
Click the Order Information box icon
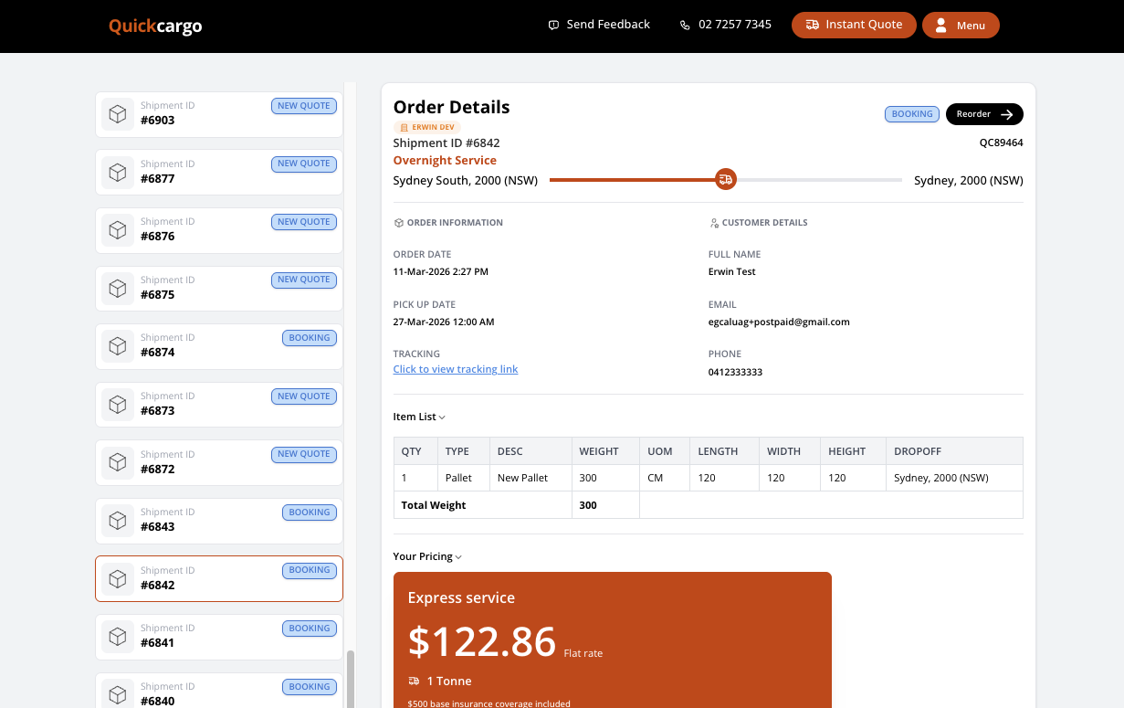coord(397,222)
